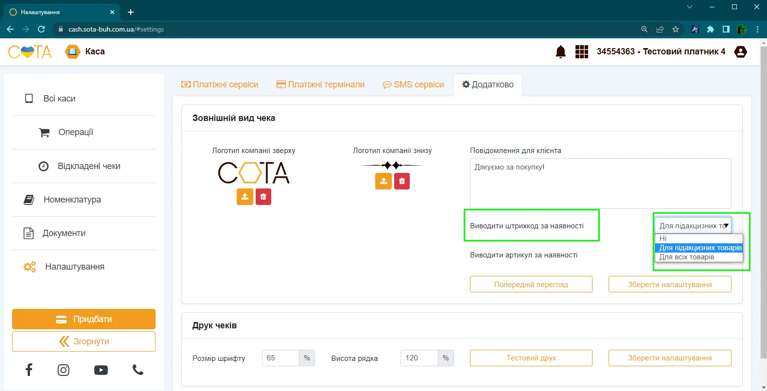Collapse the 'Для підакцизних то' combo box
The height and width of the screenshot is (391, 767).
(x=693, y=226)
